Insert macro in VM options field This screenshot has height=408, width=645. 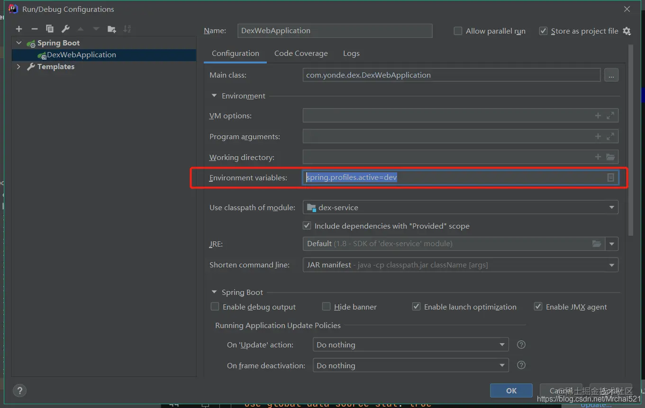click(x=598, y=115)
